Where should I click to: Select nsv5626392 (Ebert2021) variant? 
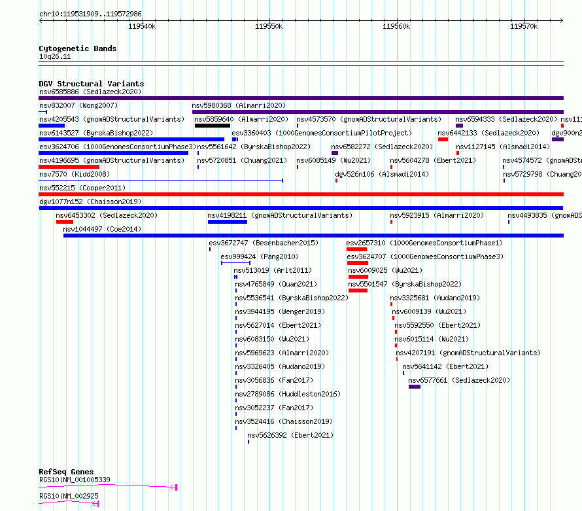pos(290,435)
